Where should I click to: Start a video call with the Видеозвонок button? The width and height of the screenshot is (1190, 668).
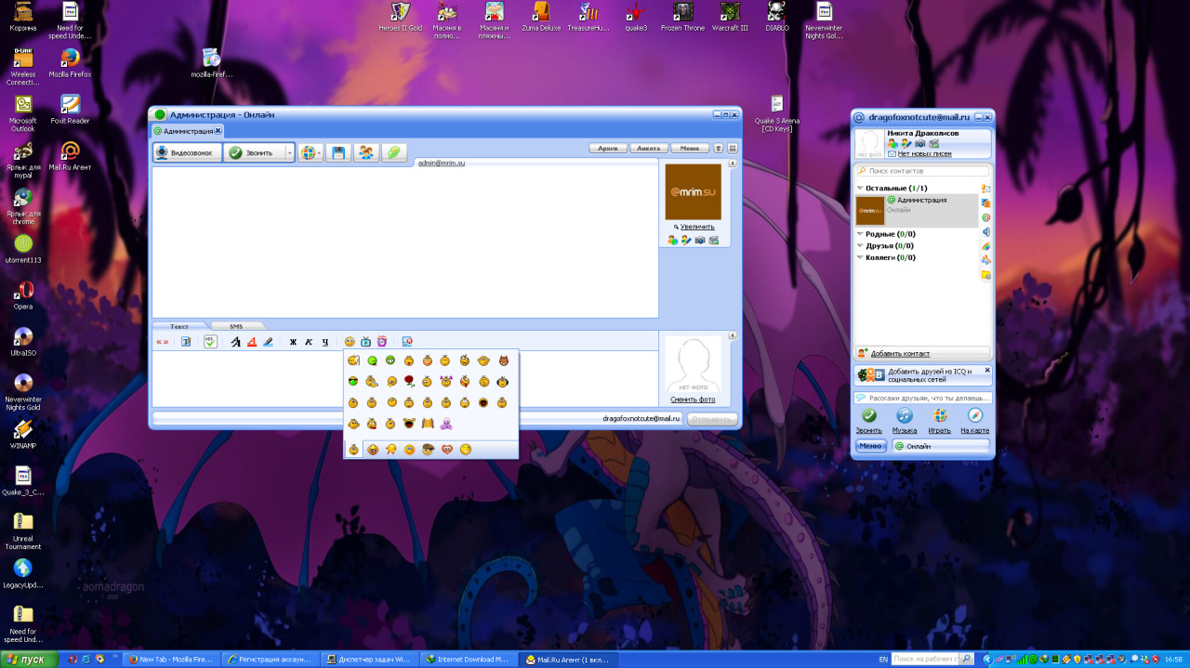(x=188, y=153)
